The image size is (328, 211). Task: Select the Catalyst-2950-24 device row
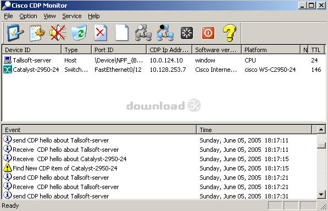163,70
